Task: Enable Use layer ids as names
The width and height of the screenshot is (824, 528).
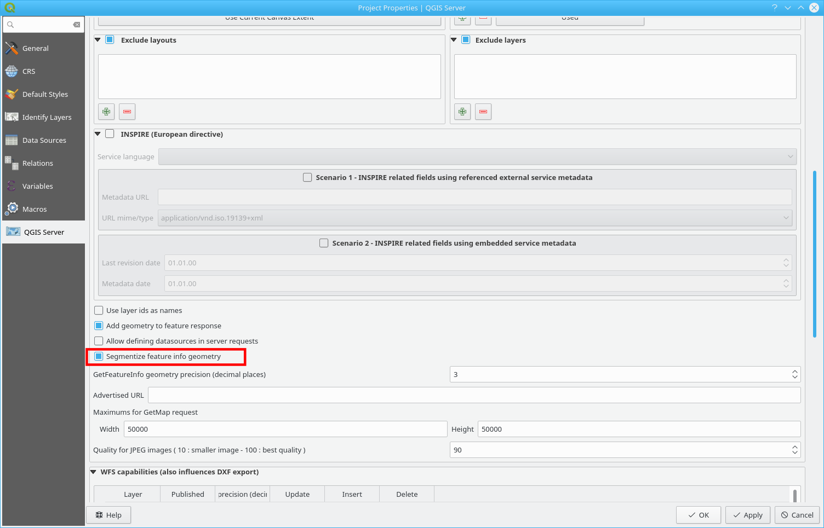Action: [99, 310]
